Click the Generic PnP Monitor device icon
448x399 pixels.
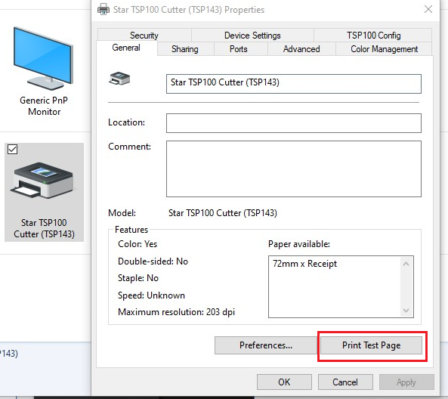[x=43, y=58]
